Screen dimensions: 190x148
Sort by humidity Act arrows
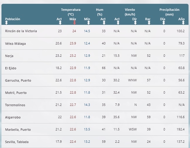(104, 23)
